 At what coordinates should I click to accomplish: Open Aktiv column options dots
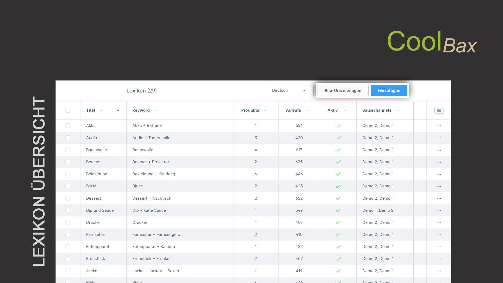click(x=344, y=111)
